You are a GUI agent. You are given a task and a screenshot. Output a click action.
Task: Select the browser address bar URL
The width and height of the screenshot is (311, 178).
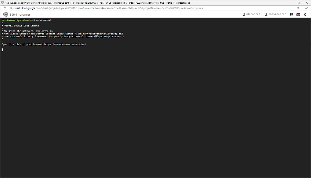pos(106,8)
